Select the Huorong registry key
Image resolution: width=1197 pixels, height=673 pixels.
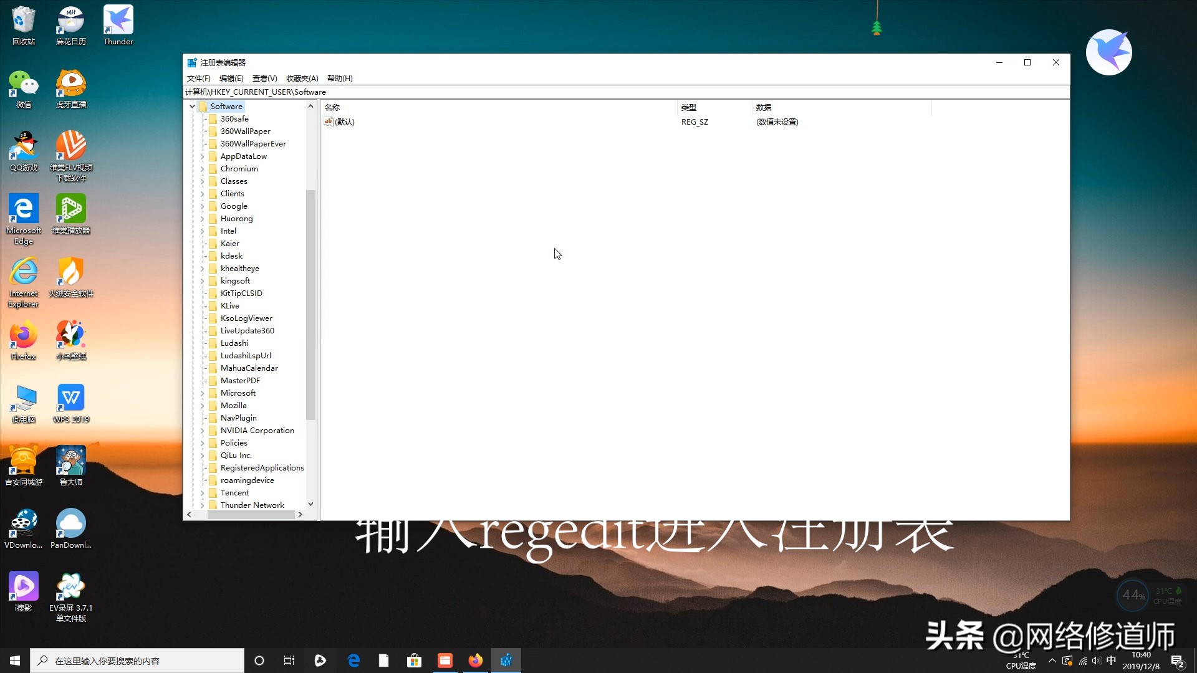pos(237,218)
